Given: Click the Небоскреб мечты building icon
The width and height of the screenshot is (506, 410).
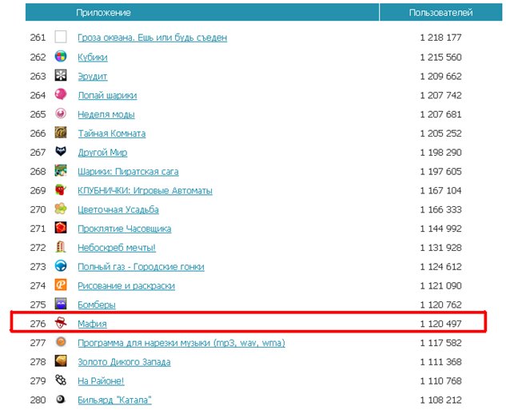Looking at the screenshot, I should pos(61,247).
